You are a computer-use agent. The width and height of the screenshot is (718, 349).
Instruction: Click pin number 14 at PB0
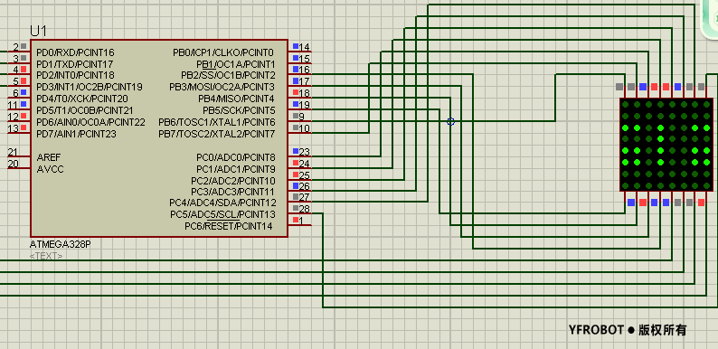304,47
